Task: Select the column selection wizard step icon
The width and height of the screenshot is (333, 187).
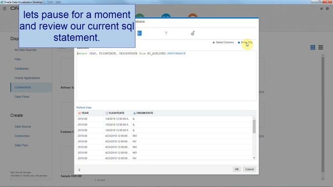Action: pyautogui.click(x=139, y=33)
